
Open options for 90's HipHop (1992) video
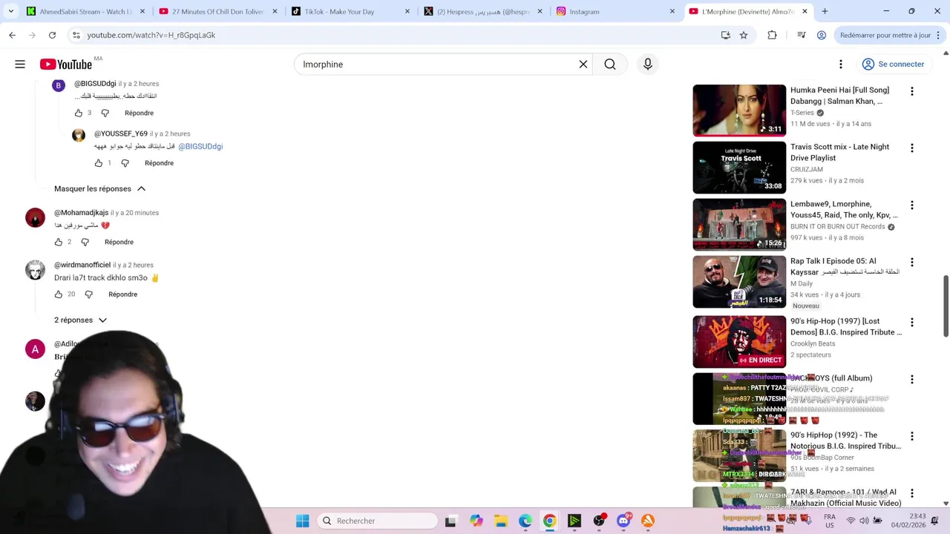[912, 436]
